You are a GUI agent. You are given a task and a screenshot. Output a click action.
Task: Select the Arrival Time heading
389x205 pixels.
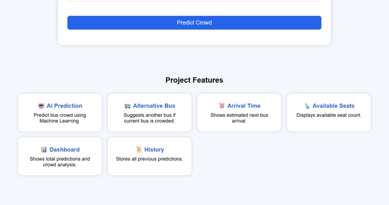tap(244, 106)
